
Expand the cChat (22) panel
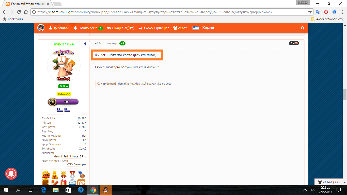(329, 182)
